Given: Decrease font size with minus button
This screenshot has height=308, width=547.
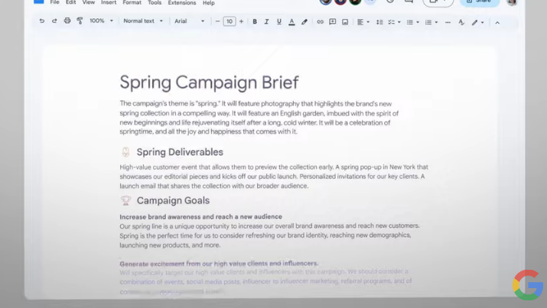Looking at the screenshot, I should click(217, 21).
